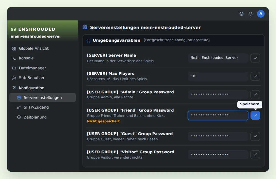Edit the Server Name field
The height and width of the screenshot is (179, 276).
pyautogui.click(x=218, y=58)
